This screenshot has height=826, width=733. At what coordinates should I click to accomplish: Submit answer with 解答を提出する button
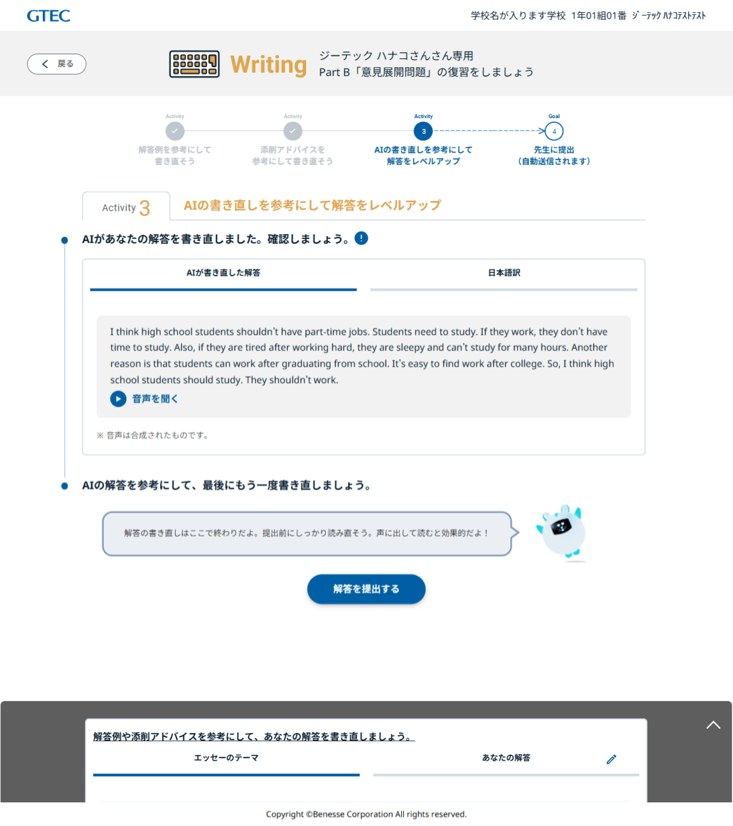coord(366,589)
